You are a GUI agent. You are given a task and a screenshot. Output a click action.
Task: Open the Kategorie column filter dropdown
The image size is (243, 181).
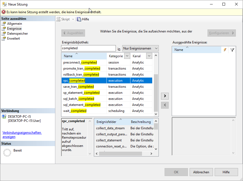click(127, 56)
